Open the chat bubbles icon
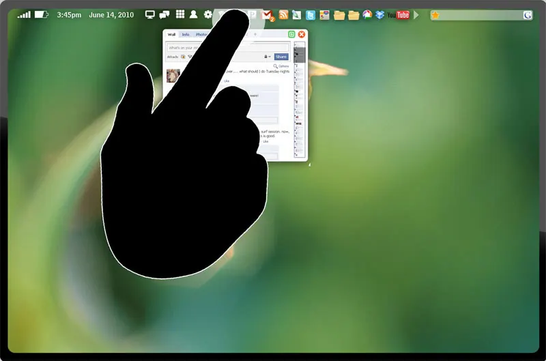This screenshot has height=361, width=546. tap(164, 14)
